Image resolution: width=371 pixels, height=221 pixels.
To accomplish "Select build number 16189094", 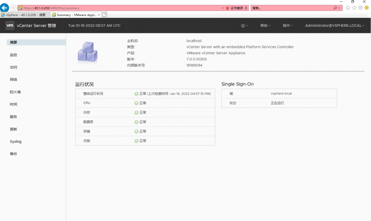I will pyautogui.click(x=194, y=65).
